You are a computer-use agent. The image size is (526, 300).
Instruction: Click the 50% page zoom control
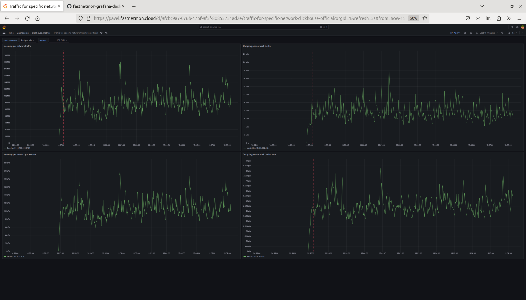(x=413, y=18)
